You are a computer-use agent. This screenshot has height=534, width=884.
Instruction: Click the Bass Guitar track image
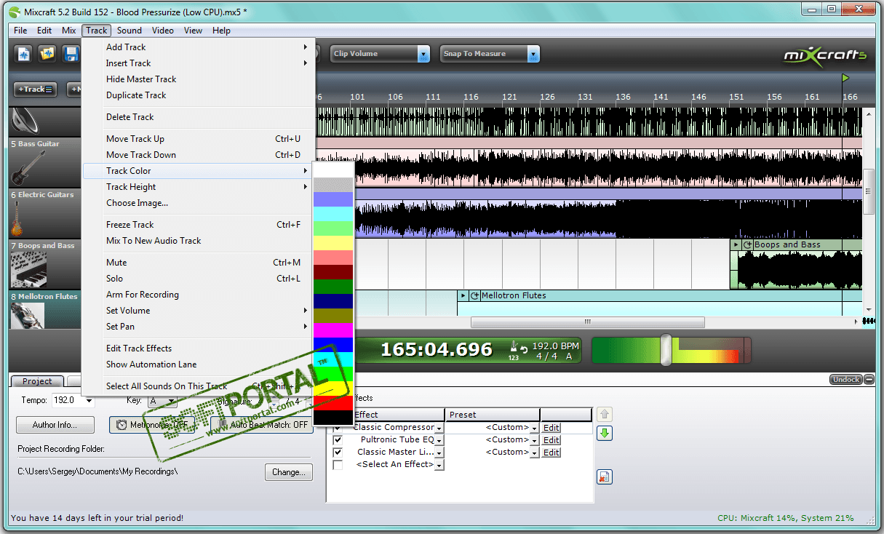click(x=28, y=168)
